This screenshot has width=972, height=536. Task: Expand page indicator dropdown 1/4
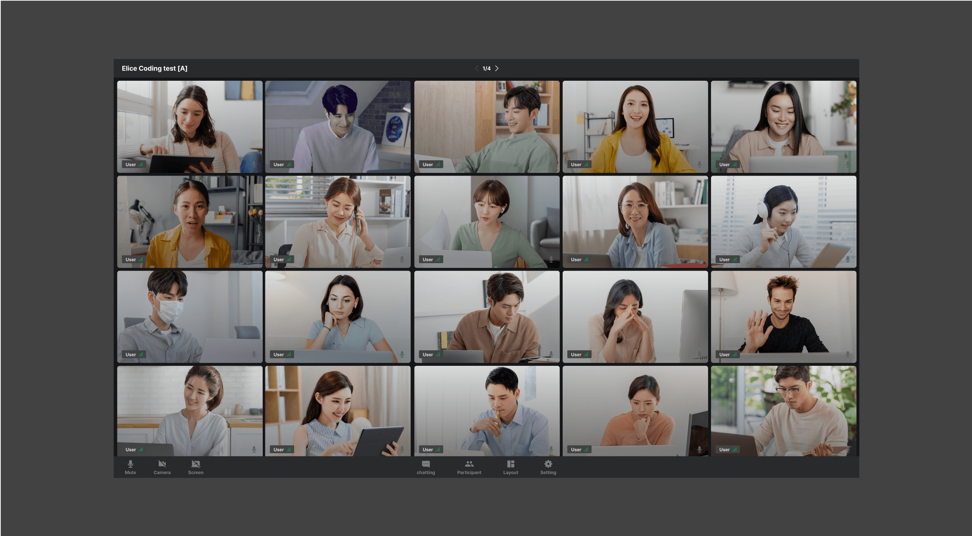point(487,69)
